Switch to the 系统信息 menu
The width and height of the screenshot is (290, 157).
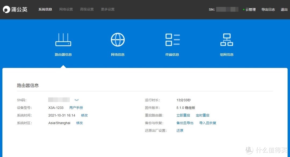pyautogui.click(x=45, y=9)
